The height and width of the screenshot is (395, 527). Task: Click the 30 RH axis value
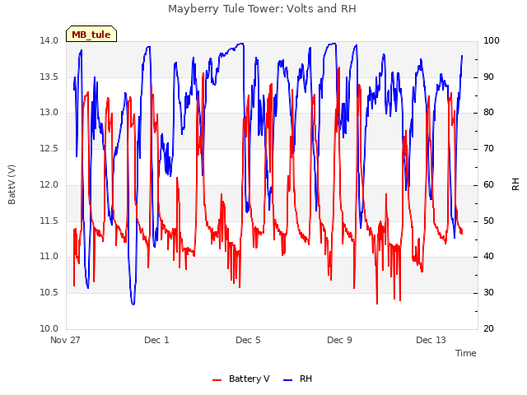coord(488,293)
